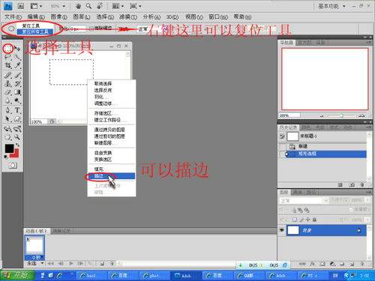
Task: Click Zoom tool in application bar
Action: coord(88,6)
